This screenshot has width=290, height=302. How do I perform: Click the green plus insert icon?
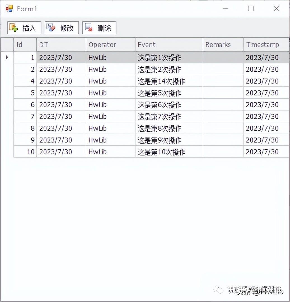pyautogui.click(x=13, y=27)
